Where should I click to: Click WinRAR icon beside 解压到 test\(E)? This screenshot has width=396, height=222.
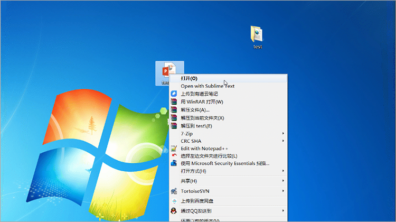pos(174,126)
